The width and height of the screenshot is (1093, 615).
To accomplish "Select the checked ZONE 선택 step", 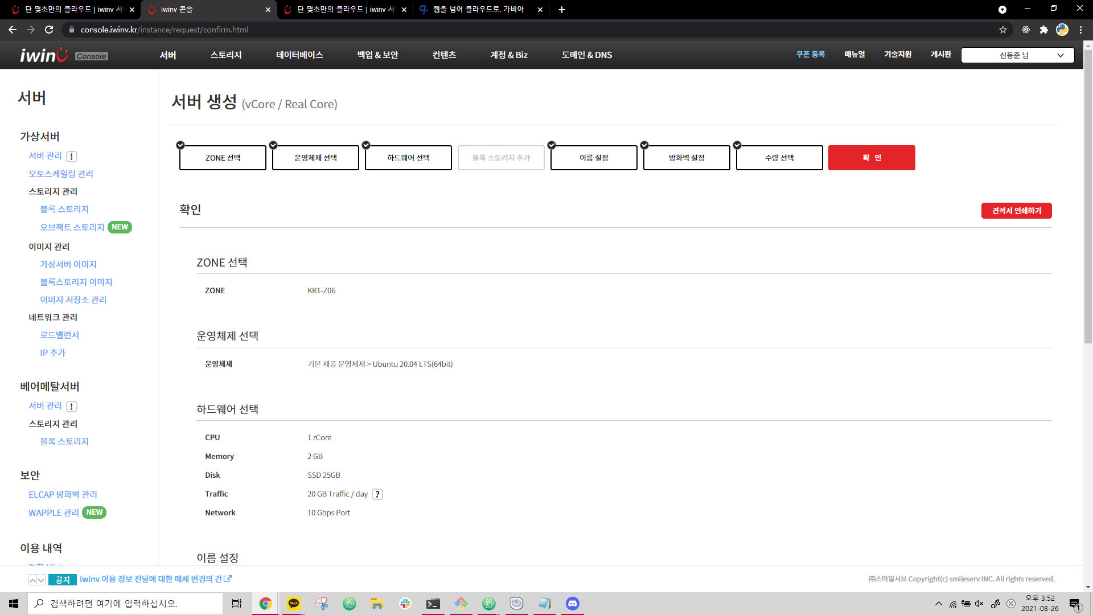I will pos(223,158).
